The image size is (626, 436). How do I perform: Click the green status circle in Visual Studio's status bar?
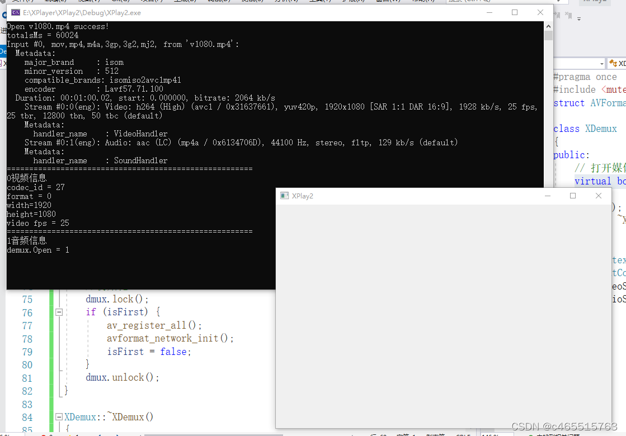(530, 434)
